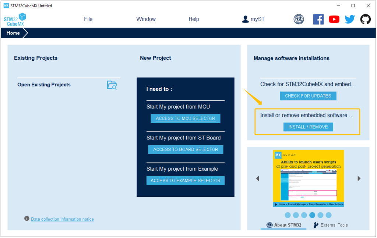Open the Data collection information notice link

[x=62, y=219]
